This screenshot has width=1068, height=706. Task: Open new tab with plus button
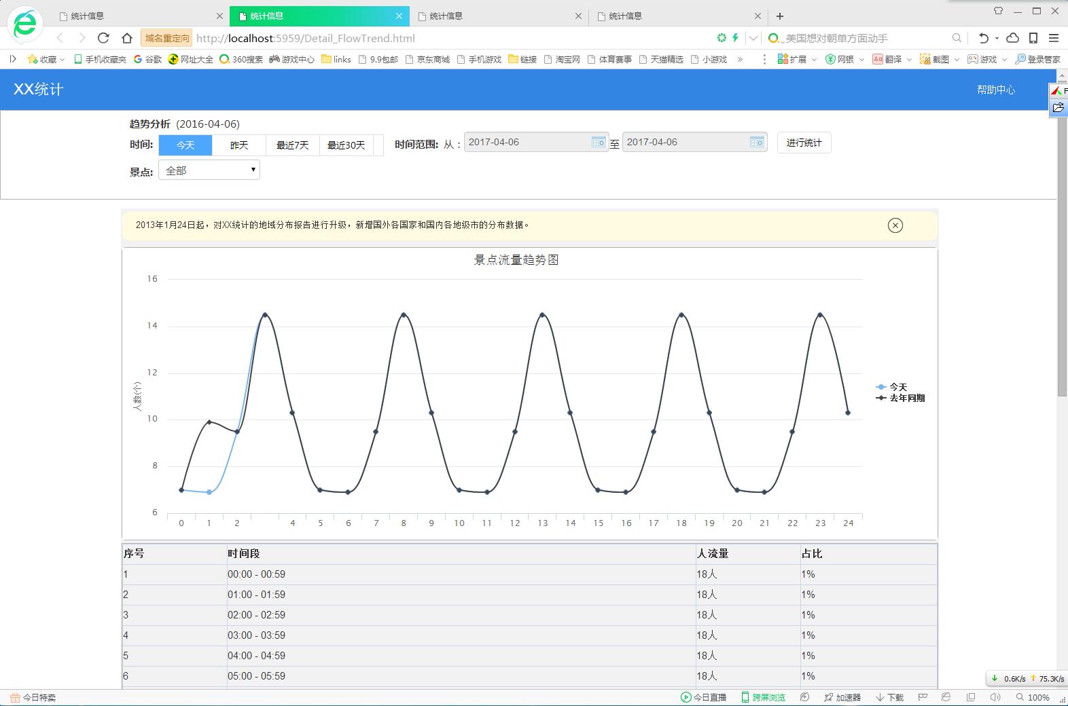[780, 16]
